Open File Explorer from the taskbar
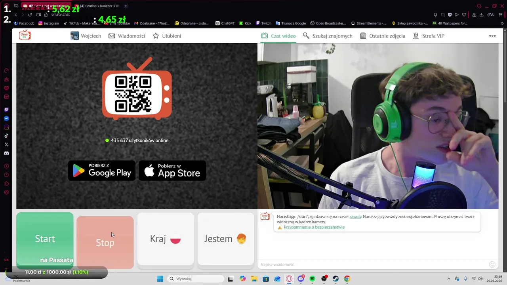Image resolution: width=507 pixels, height=285 pixels. [x=254, y=279]
